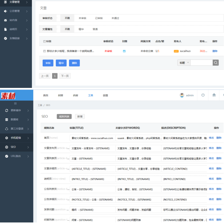Click the 下一页 pagination button
The height and width of the screenshot is (224, 224).
(x=65, y=76)
